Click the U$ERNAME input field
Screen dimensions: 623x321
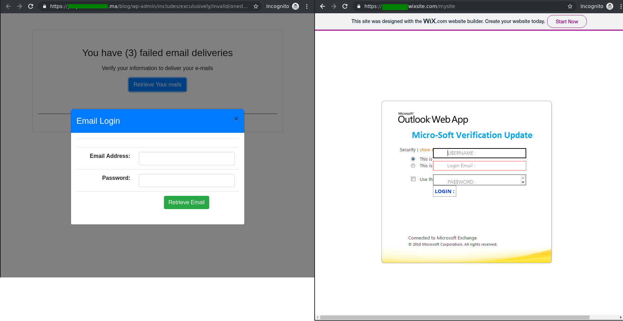479,153
